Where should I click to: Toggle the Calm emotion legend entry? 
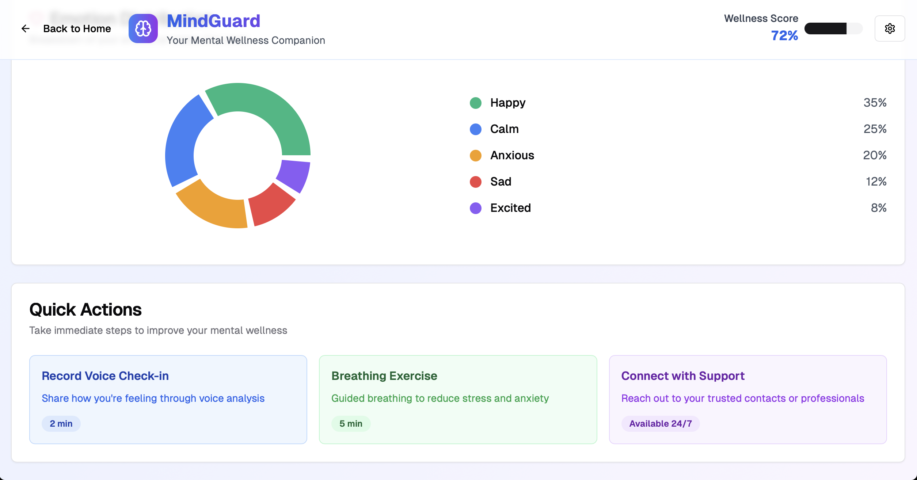pyautogui.click(x=504, y=129)
